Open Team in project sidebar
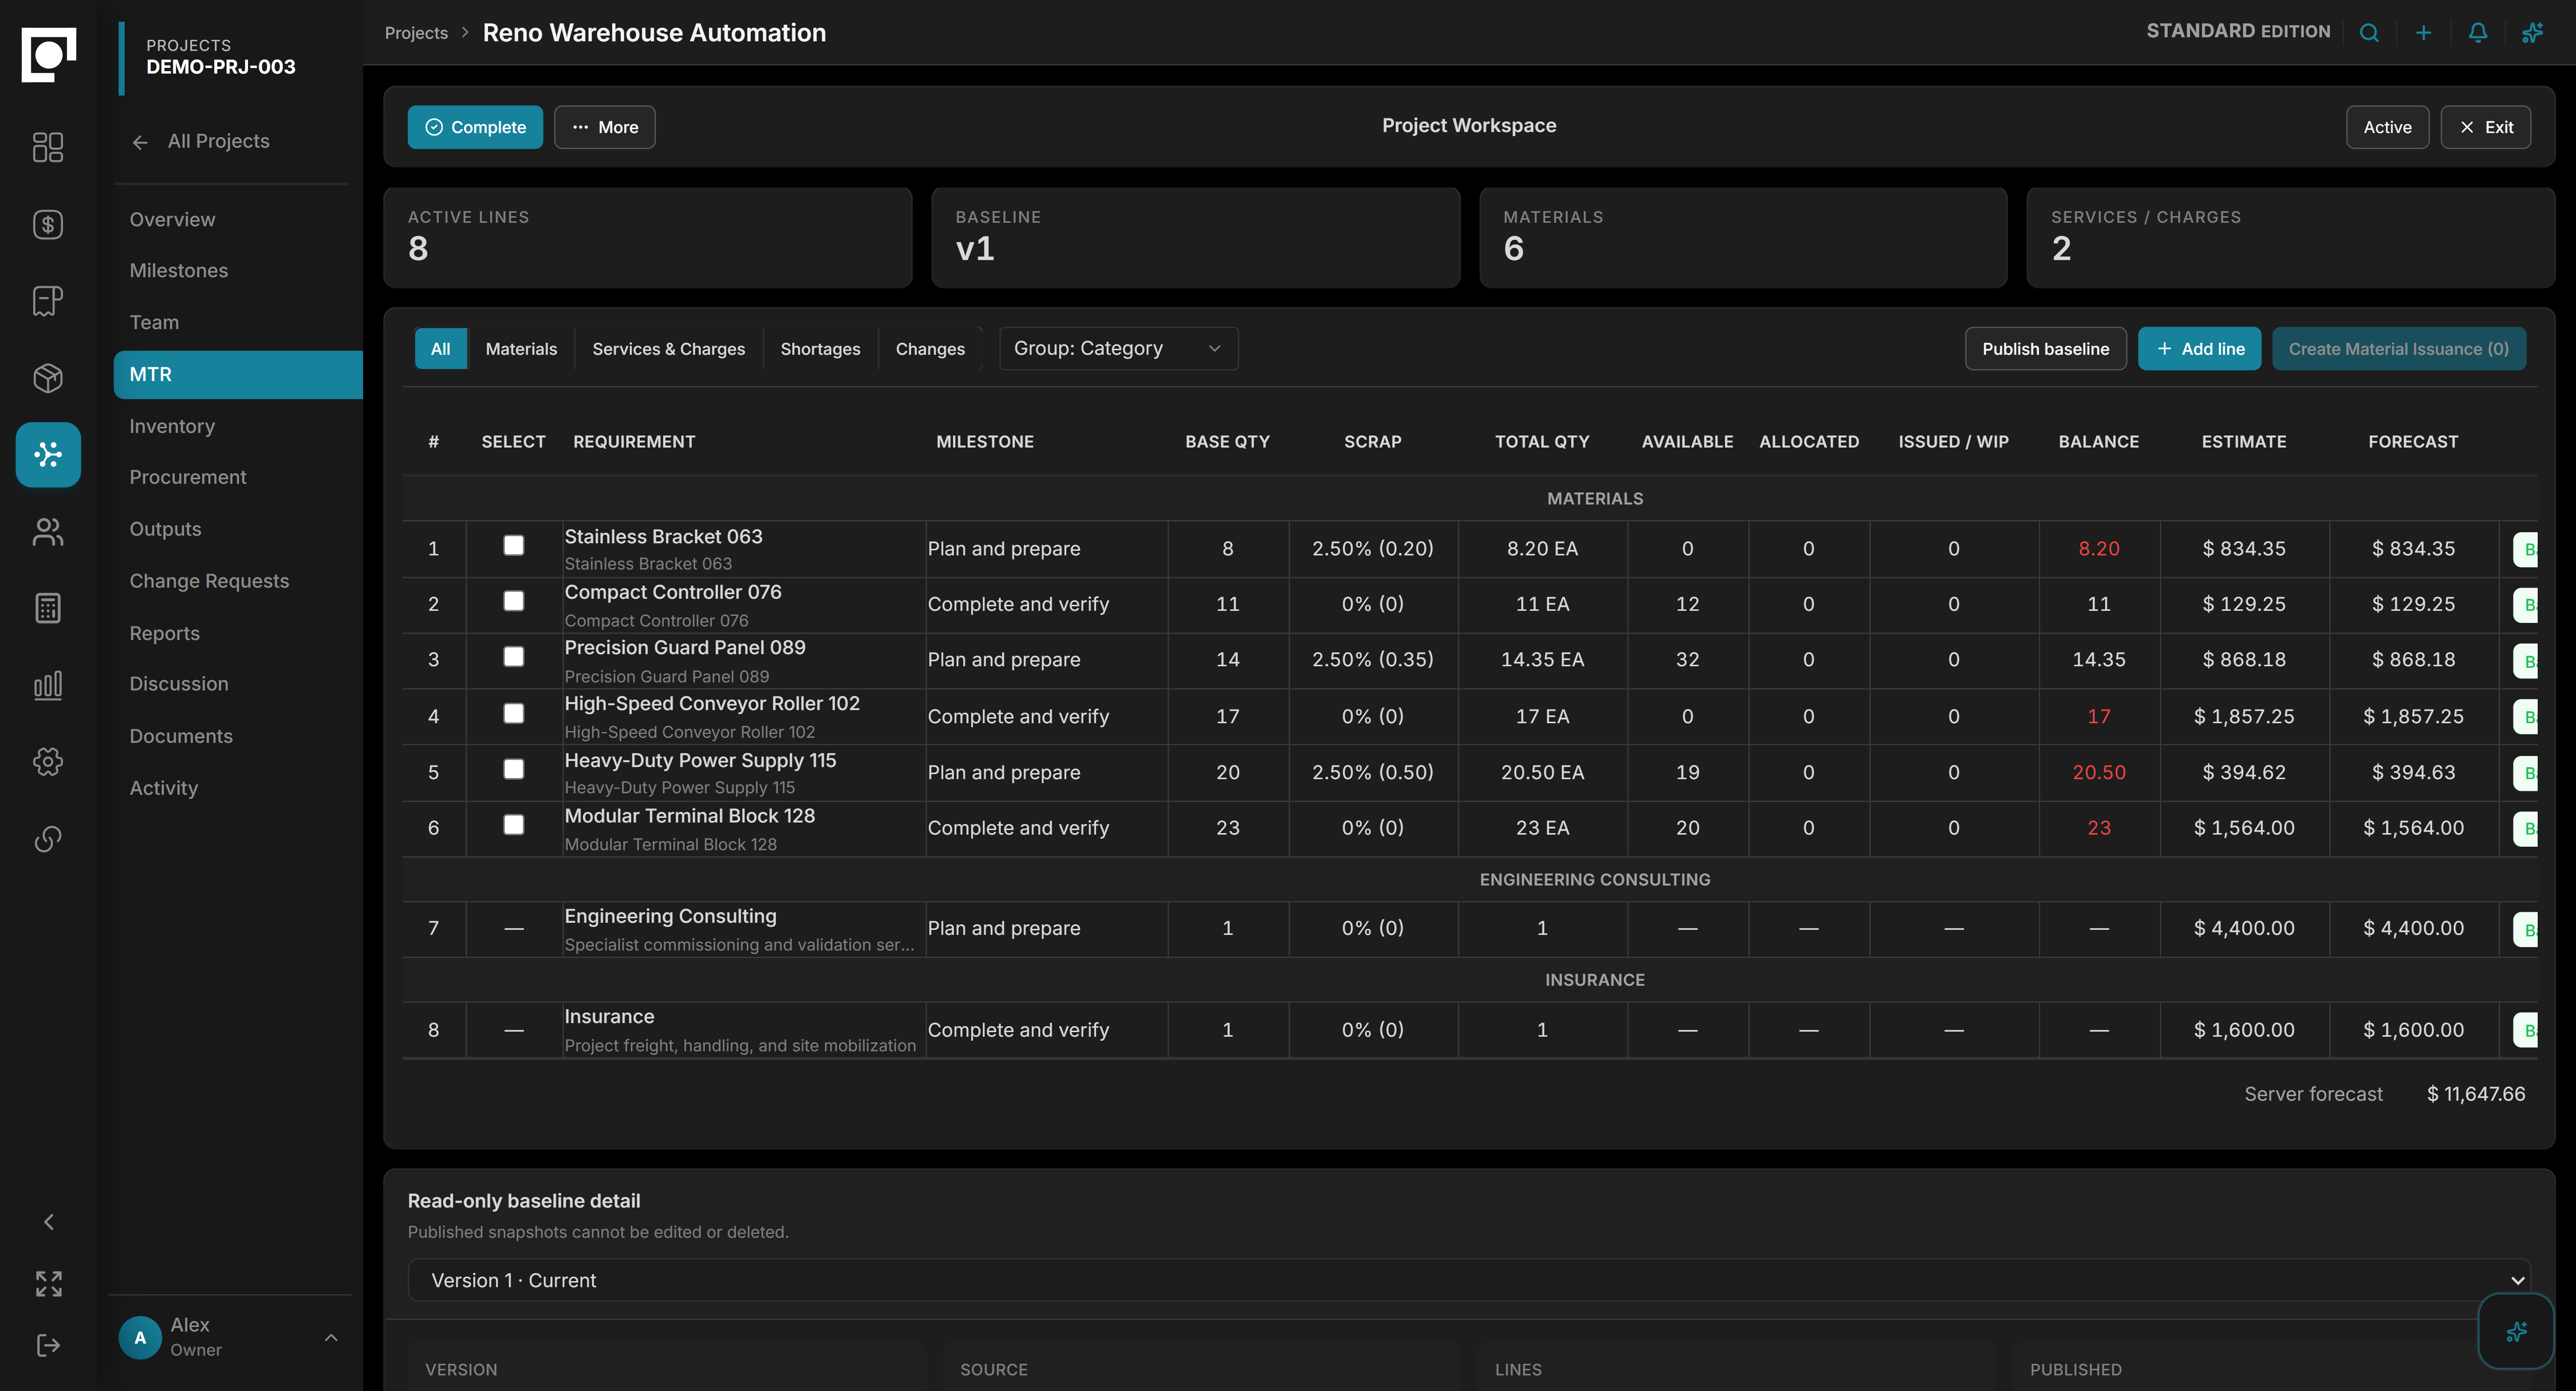Viewport: 2576px width, 1391px height. pyautogui.click(x=154, y=322)
